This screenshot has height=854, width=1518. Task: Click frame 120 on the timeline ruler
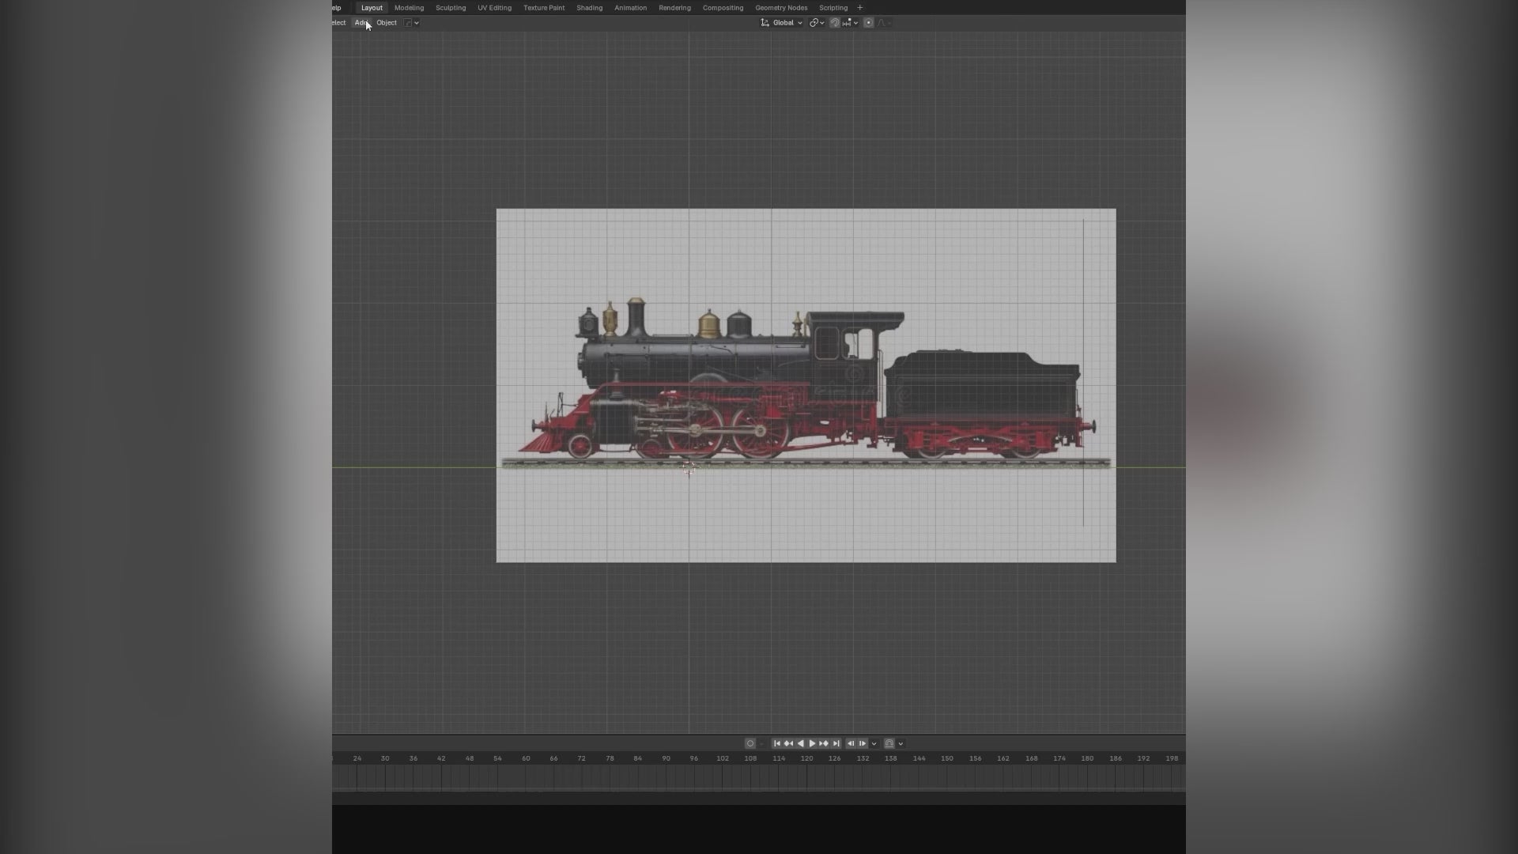click(806, 758)
